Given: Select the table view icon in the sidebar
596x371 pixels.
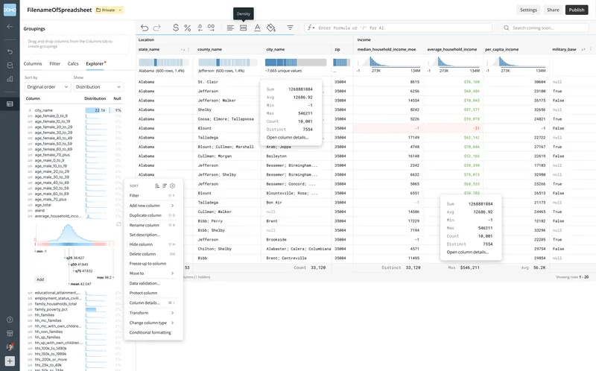Looking at the screenshot, I should [x=10, y=104].
